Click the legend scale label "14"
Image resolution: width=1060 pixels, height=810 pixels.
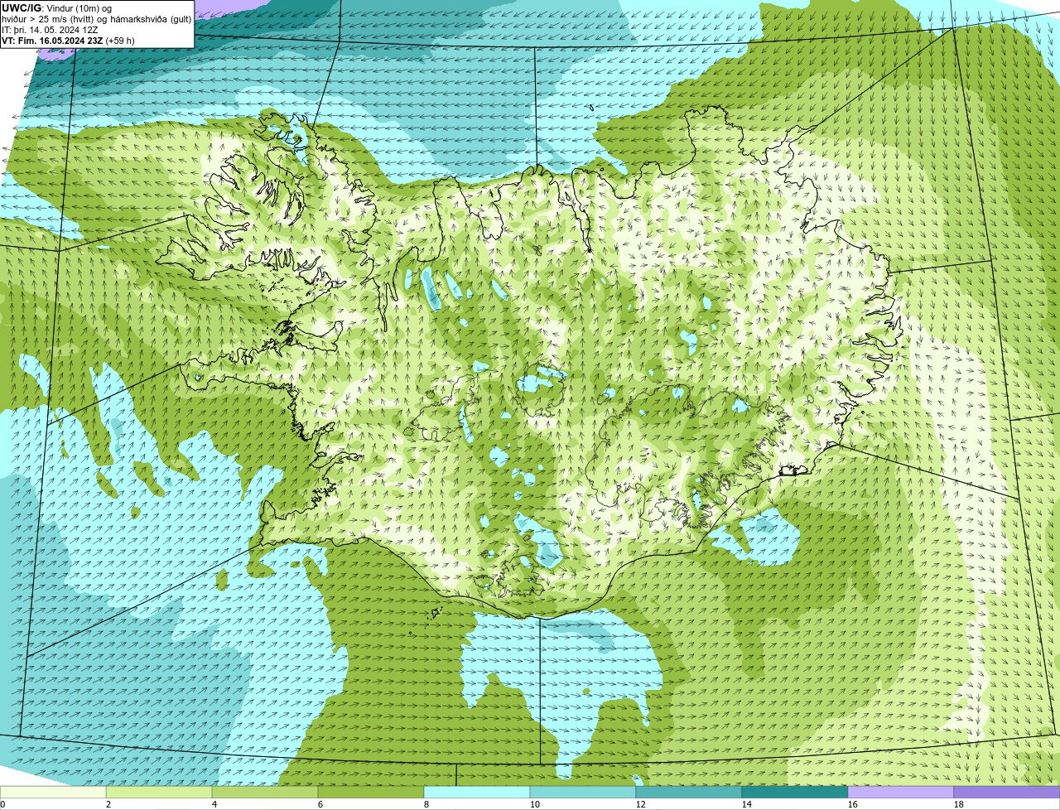tap(747, 804)
